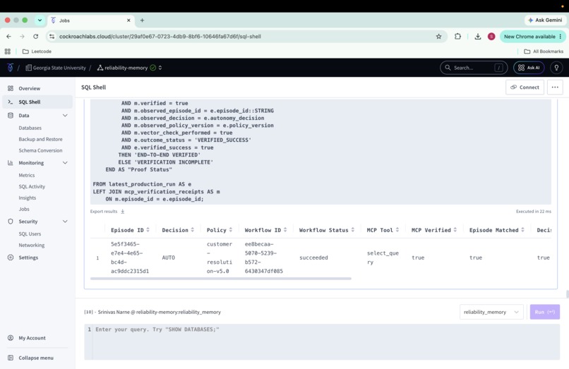Go back with browser back arrow
The image size is (569, 369).
[8, 36]
